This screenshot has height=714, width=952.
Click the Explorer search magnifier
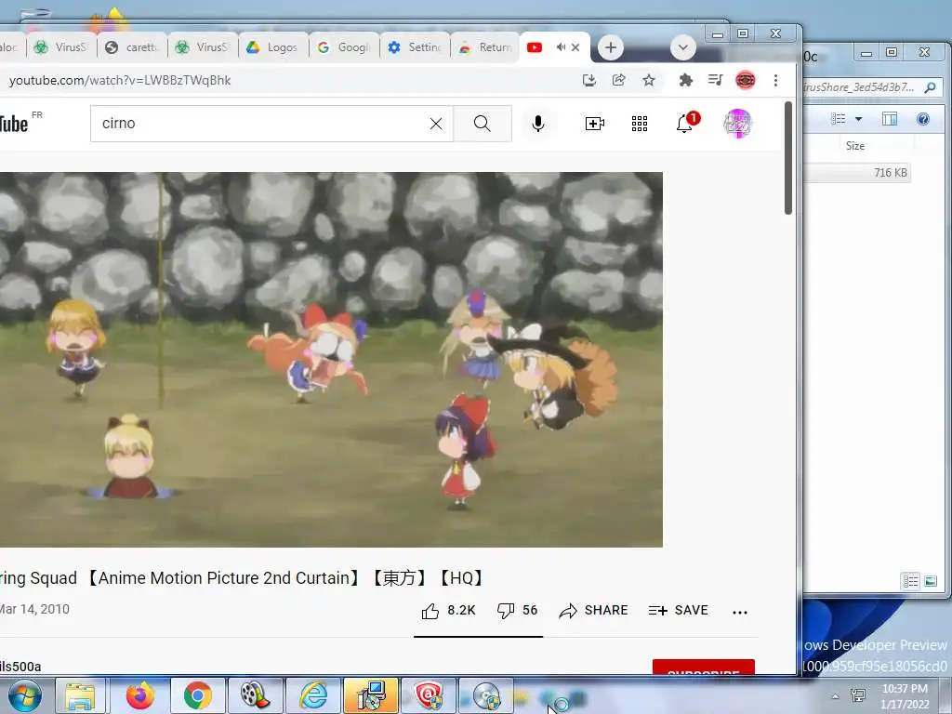coord(930,87)
